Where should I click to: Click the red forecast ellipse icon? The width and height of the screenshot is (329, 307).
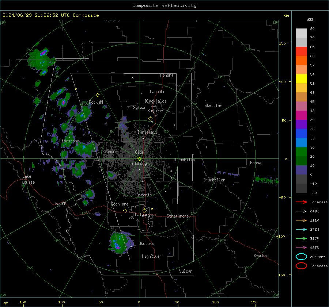click(301, 266)
